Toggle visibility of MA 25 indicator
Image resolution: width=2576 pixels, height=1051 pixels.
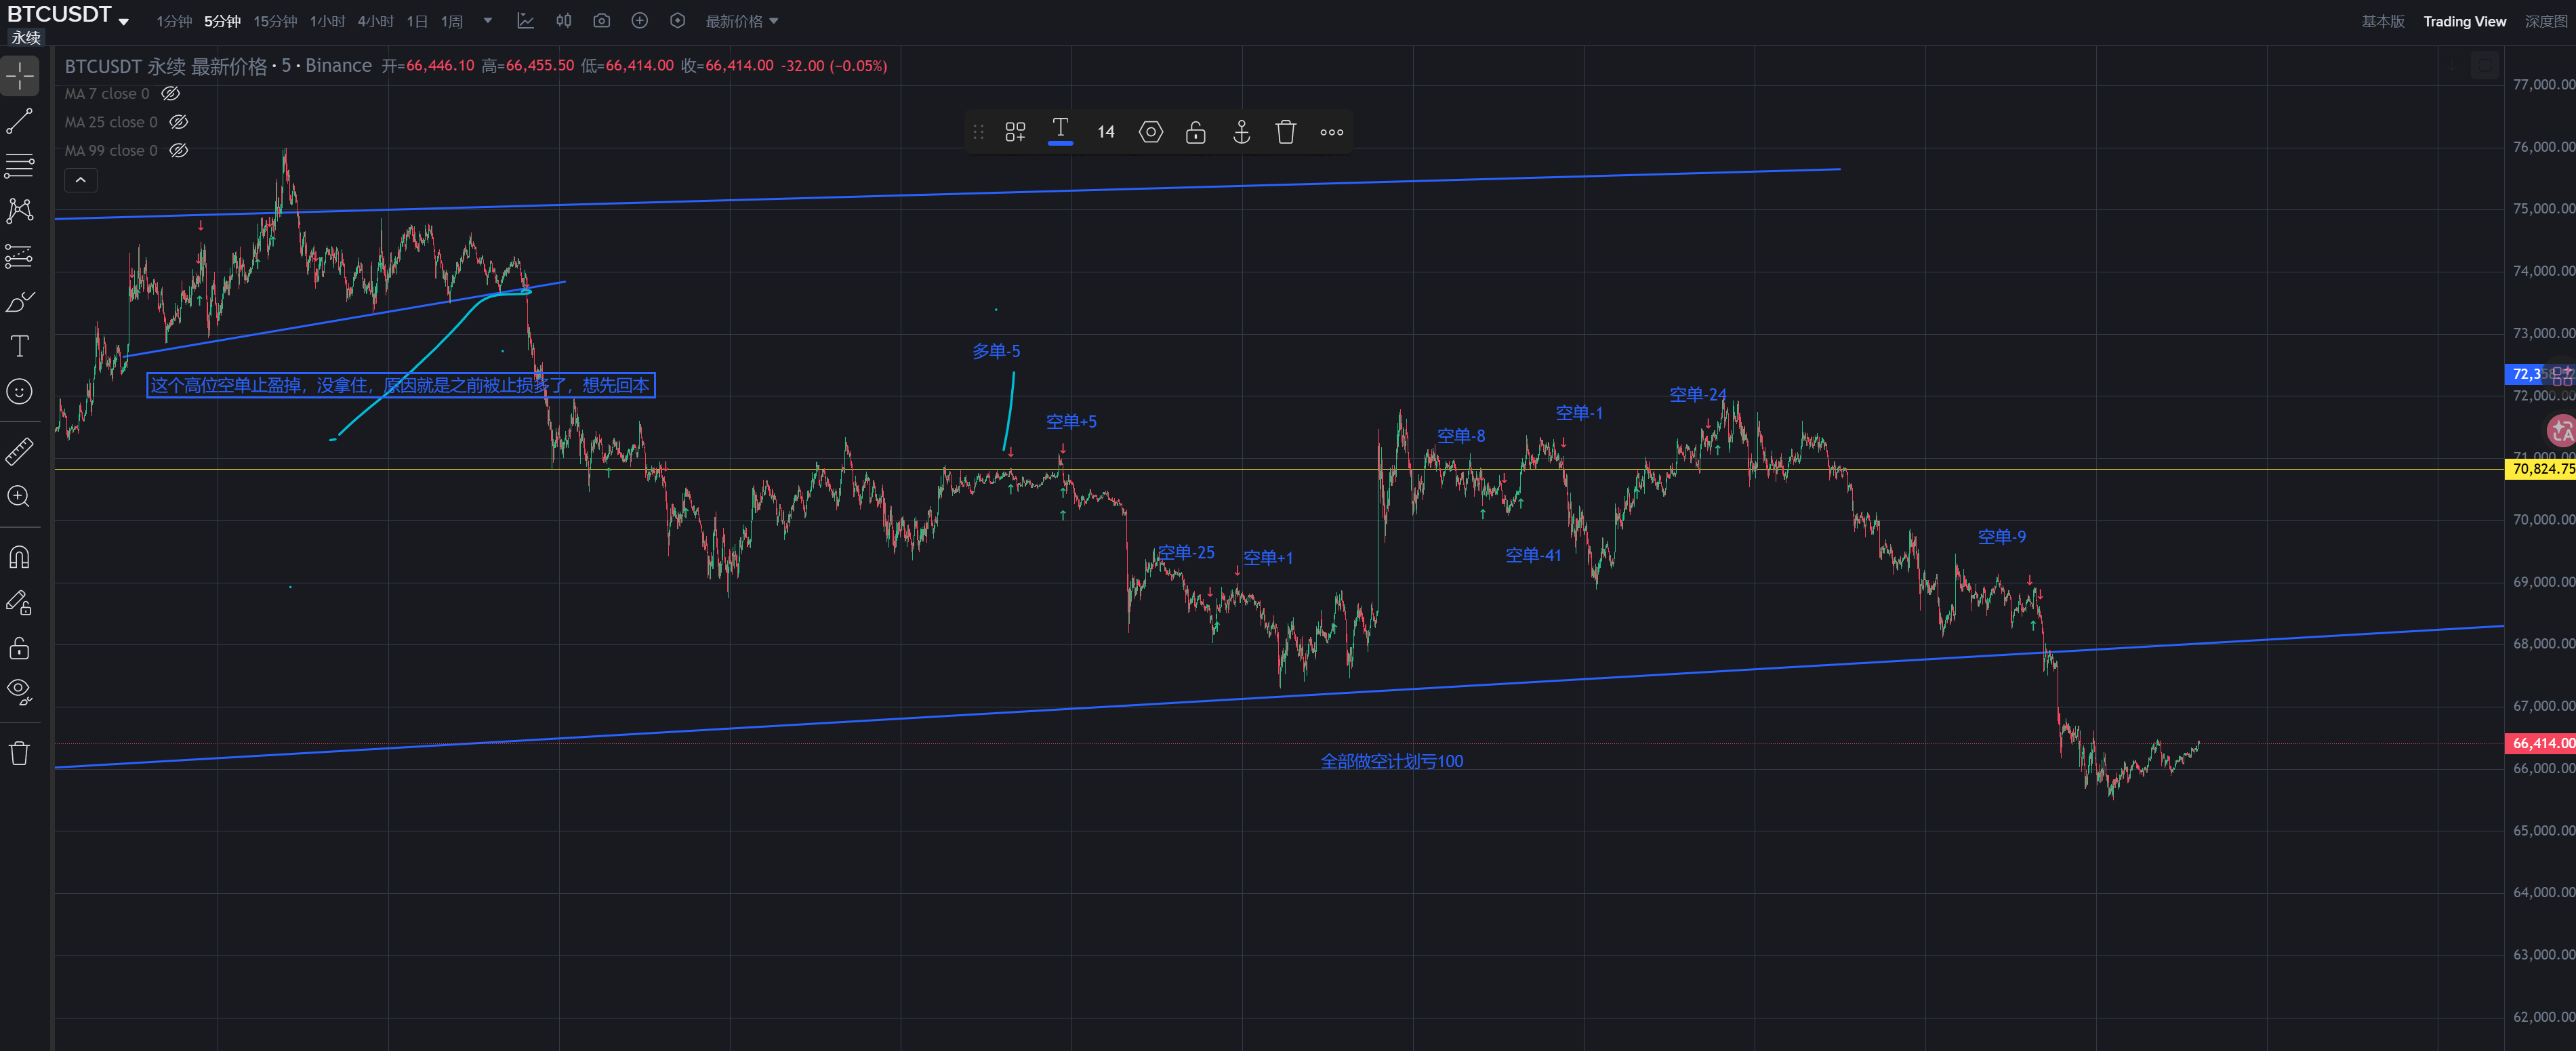point(179,122)
